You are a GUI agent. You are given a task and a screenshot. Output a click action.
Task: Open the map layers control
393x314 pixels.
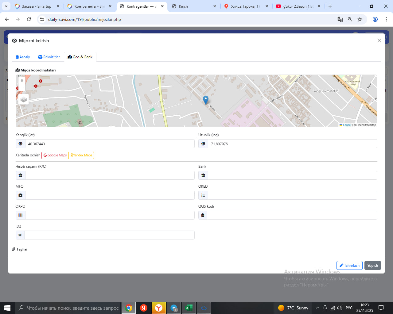coord(24,99)
